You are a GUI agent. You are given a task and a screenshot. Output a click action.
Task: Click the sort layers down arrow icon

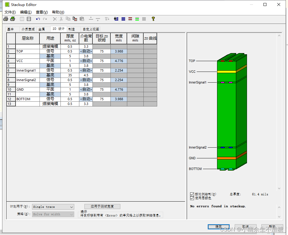[x=107, y=19]
